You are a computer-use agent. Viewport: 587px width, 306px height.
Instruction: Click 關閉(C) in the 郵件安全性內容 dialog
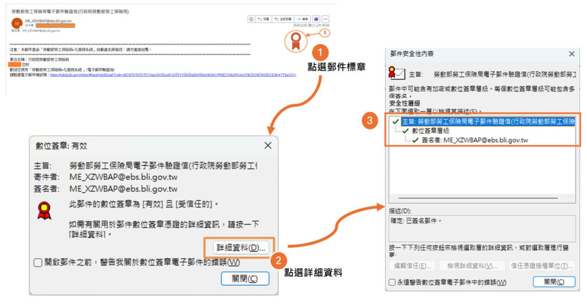pyautogui.click(x=553, y=282)
